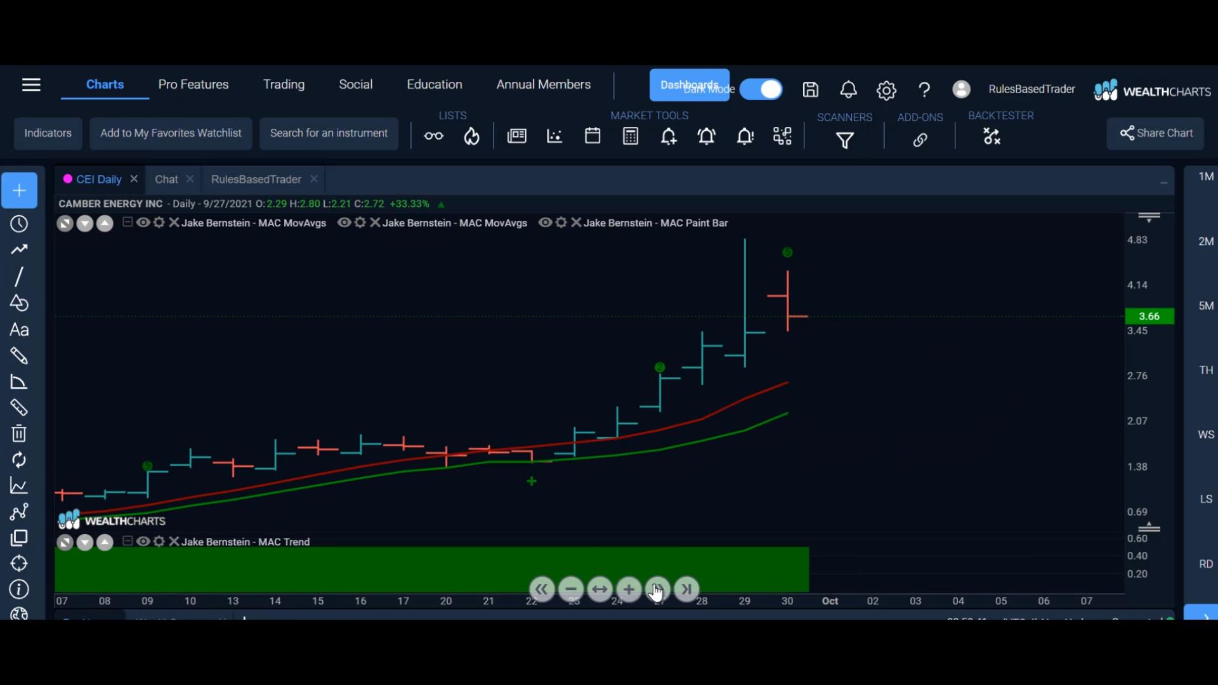The image size is (1218, 685).
Task: Select the line drawing tool
Action: [19, 277]
